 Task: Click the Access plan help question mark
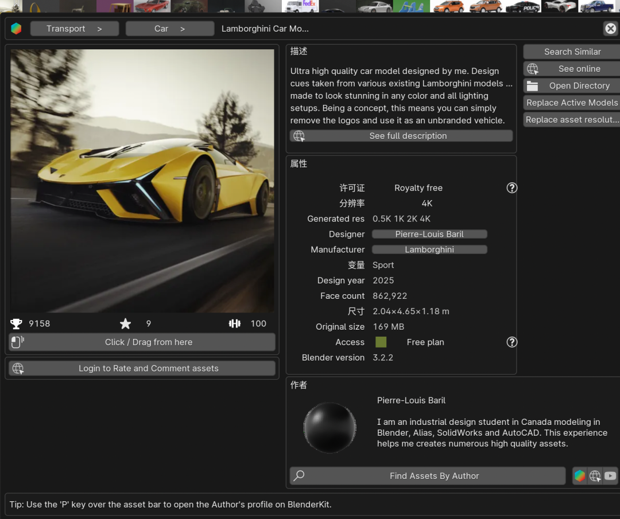tap(512, 342)
